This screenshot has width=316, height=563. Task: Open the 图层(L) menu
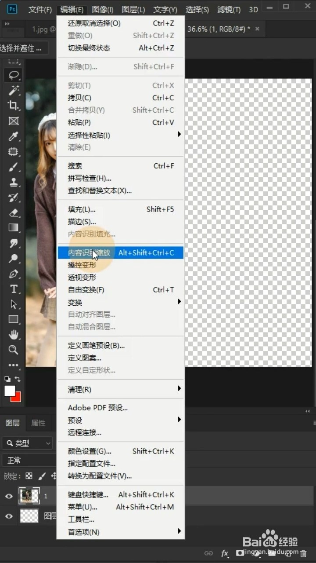(133, 9)
